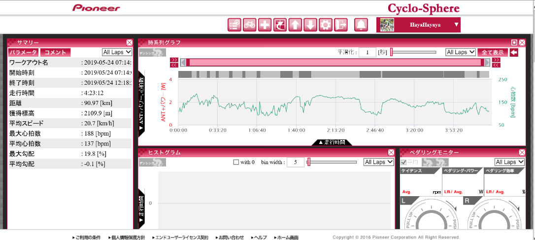Image resolution: width=535 pixels, height=240 pixels.
Task: Click the 全て表示 button
Action: tap(492, 52)
